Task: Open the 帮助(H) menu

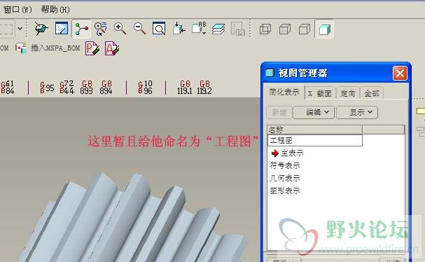Action: (55, 10)
